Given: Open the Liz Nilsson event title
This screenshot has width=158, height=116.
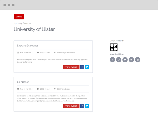Looking at the screenshot, I should click(x=23, y=82).
